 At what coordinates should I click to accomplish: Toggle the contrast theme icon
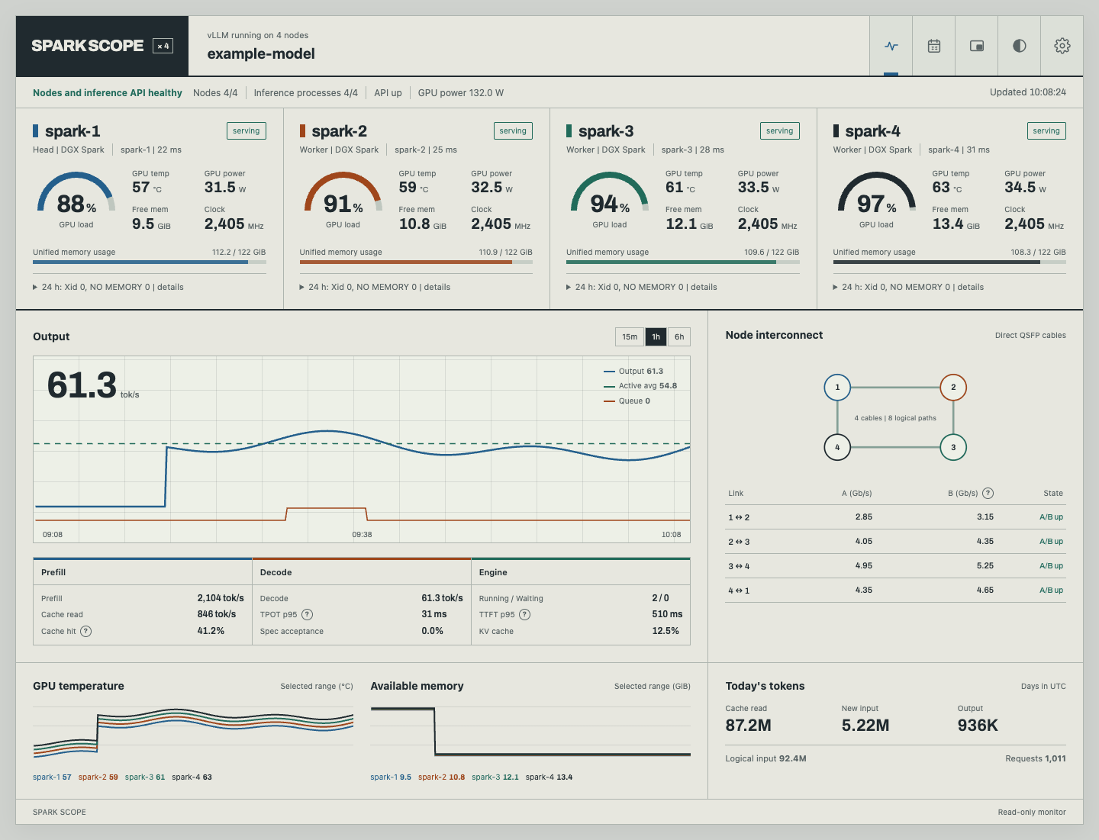point(1020,46)
